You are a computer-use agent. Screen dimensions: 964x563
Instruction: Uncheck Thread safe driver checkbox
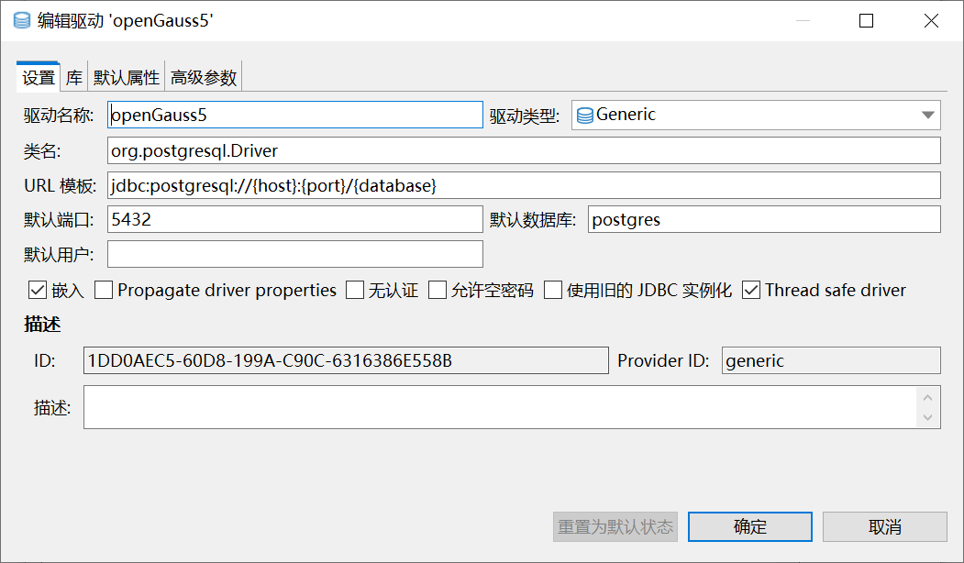tap(751, 290)
